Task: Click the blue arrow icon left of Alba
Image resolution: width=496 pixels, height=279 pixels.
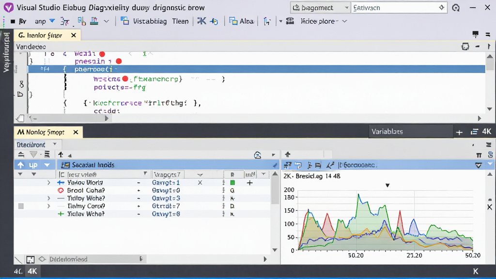Action: (x=214, y=21)
